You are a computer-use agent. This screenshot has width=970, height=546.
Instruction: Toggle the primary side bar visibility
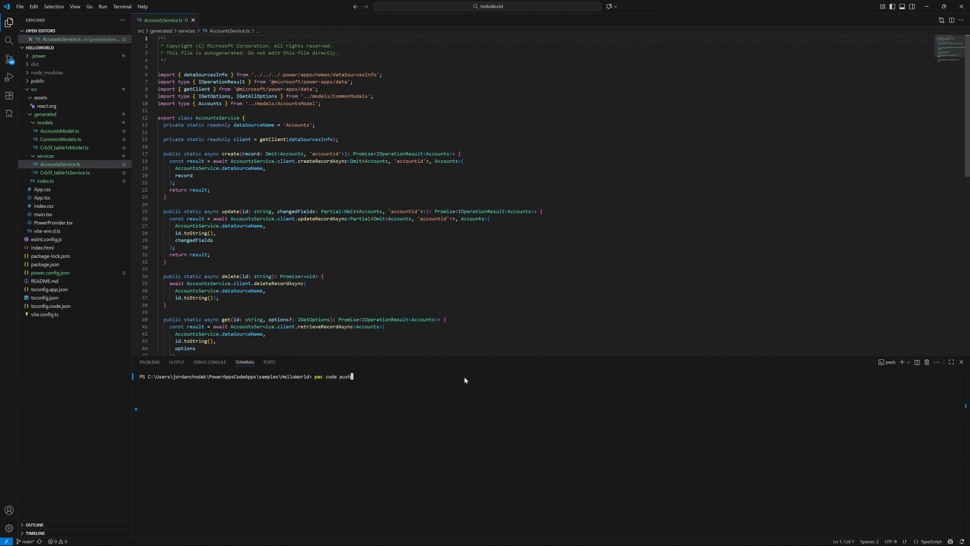(892, 7)
